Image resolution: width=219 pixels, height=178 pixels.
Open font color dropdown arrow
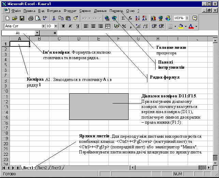(x=196, y=26)
